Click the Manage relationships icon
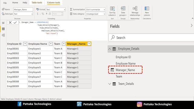The width and height of the screenshot is (194, 109). pyautogui.click(x=135, y=9)
